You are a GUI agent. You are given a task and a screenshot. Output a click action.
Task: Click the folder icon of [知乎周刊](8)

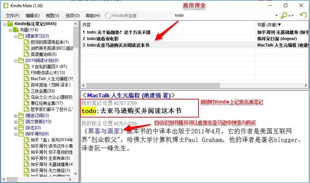[21, 134]
